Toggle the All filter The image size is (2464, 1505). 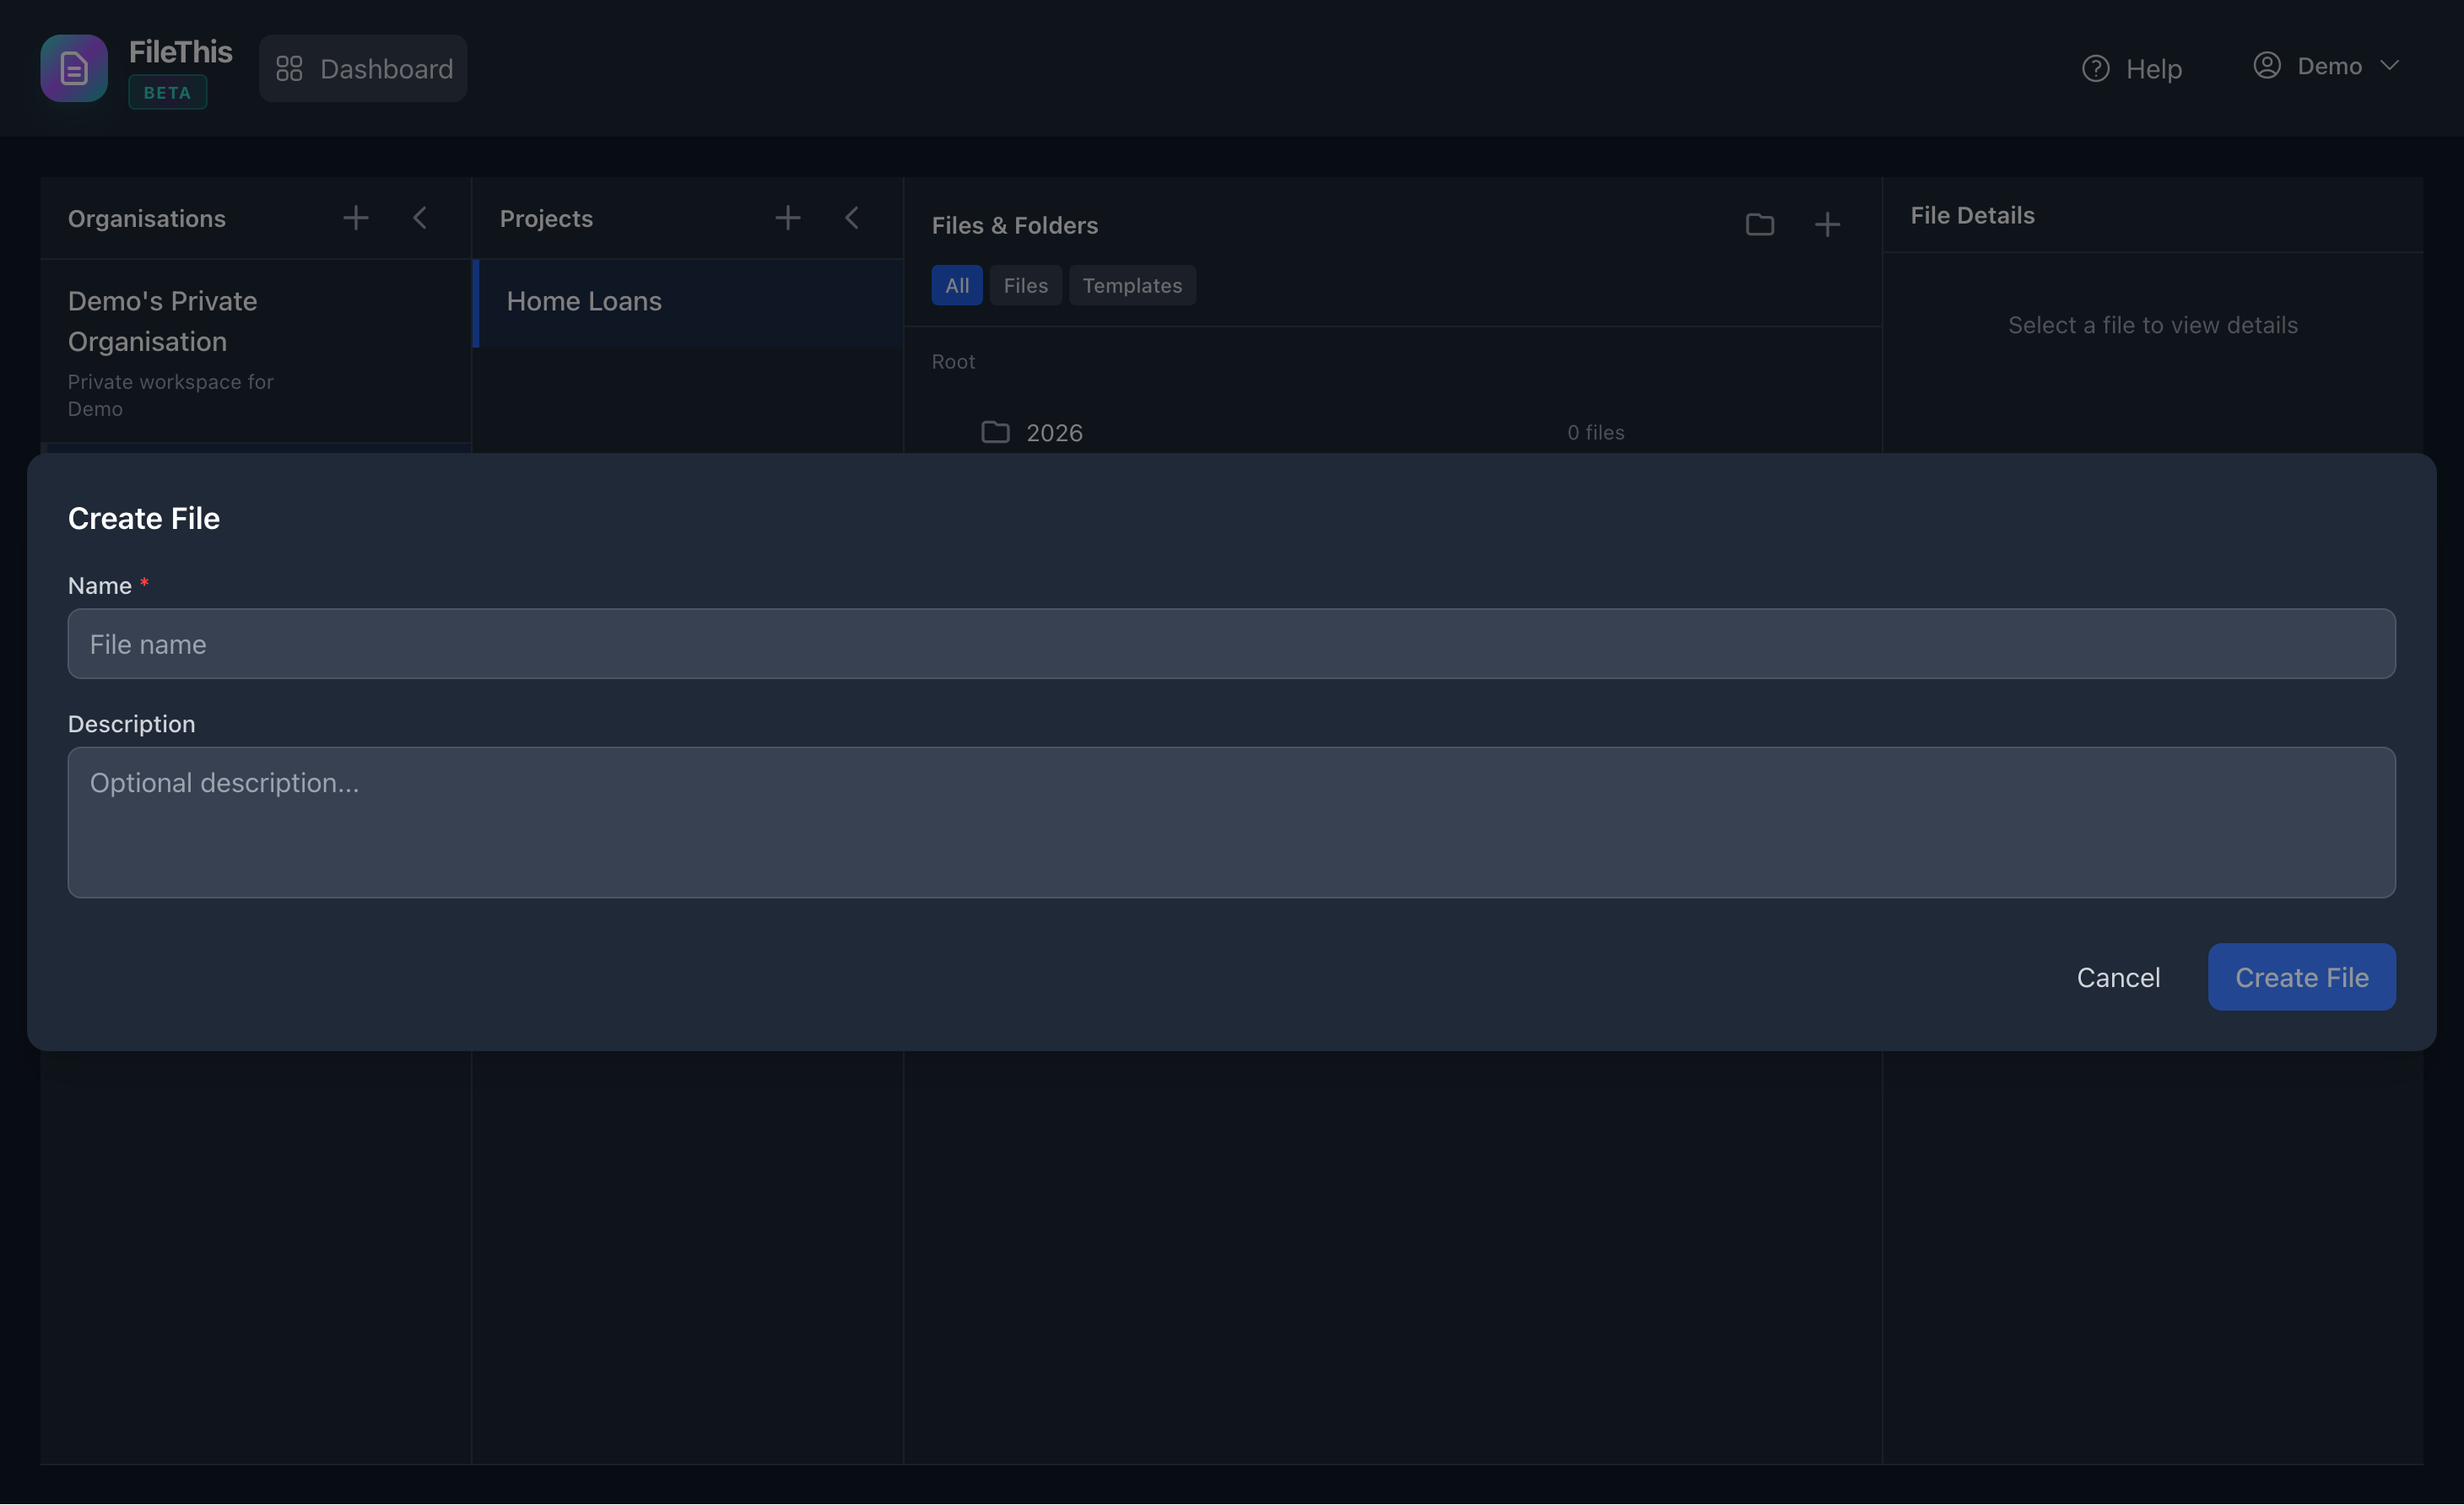tap(956, 285)
